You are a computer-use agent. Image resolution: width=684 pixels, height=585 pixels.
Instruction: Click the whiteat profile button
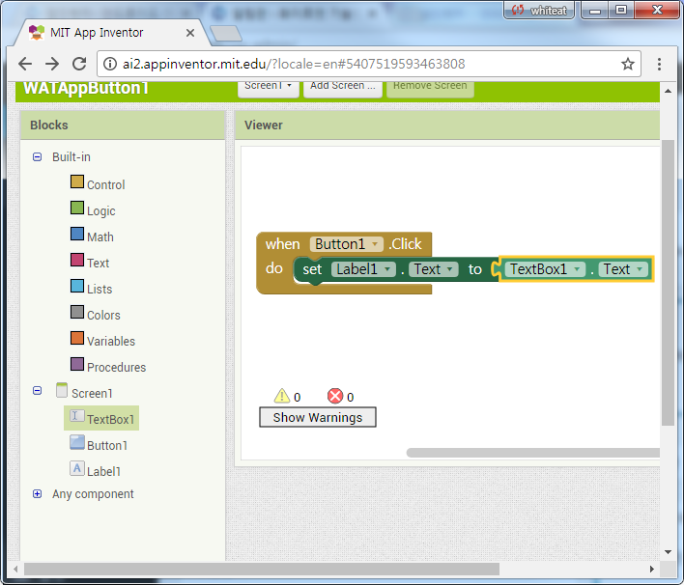coord(539,10)
